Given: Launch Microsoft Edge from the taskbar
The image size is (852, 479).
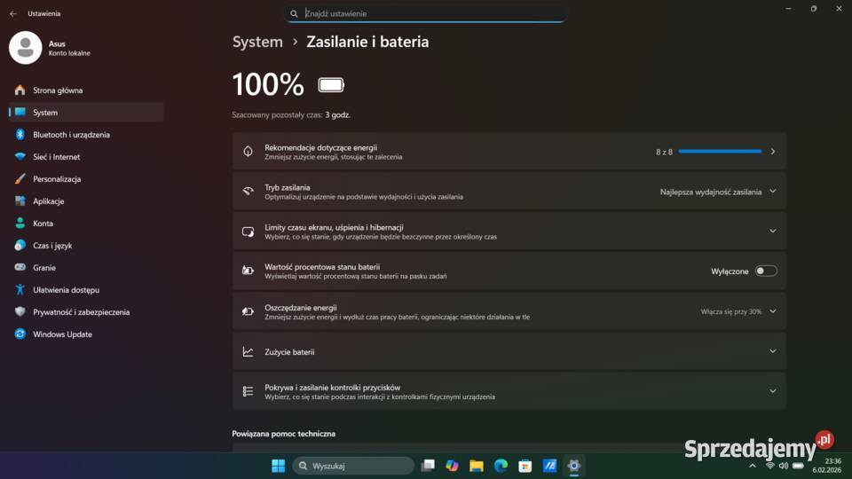Looking at the screenshot, I should click(501, 466).
